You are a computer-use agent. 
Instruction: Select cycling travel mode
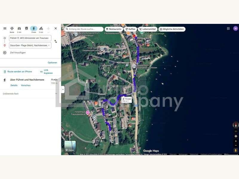pyautogui.click(x=41, y=28)
